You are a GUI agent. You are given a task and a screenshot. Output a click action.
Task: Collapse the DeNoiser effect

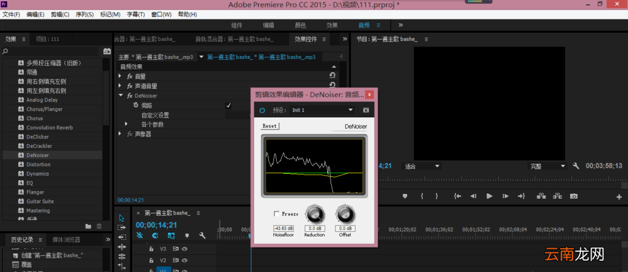[120, 95]
